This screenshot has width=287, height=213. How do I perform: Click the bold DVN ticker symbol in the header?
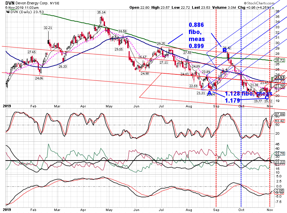click(10, 3)
